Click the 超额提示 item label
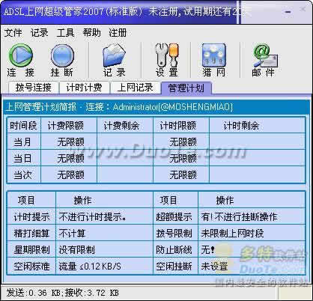This screenshot has width=313, height=301. (x=174, y=217)
